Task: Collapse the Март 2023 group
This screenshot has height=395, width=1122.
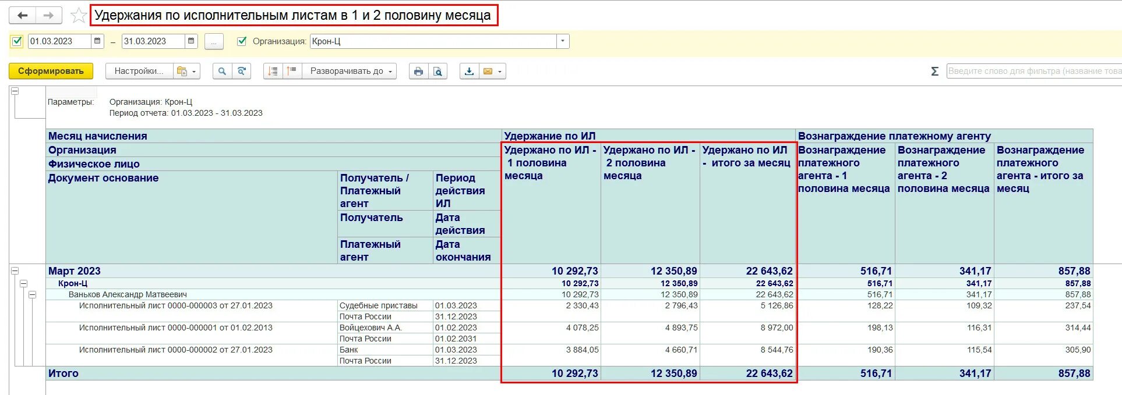Action: [15, 271]
